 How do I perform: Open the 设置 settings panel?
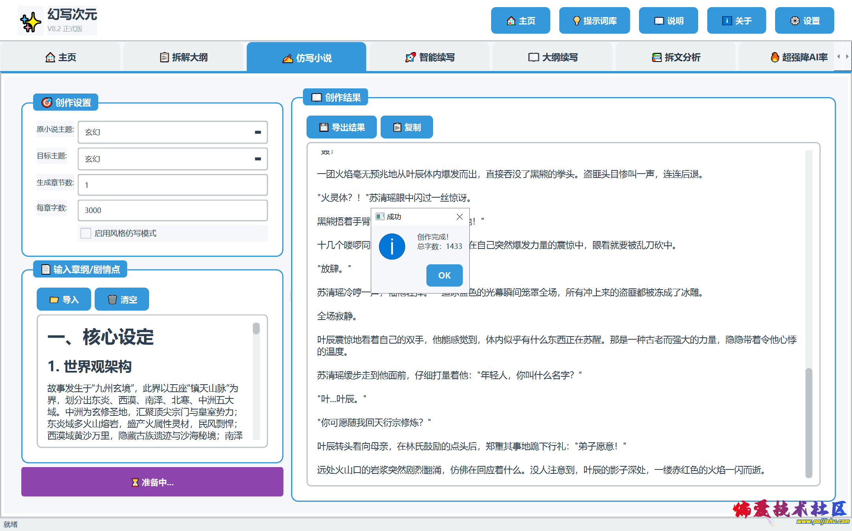(804, 20)
